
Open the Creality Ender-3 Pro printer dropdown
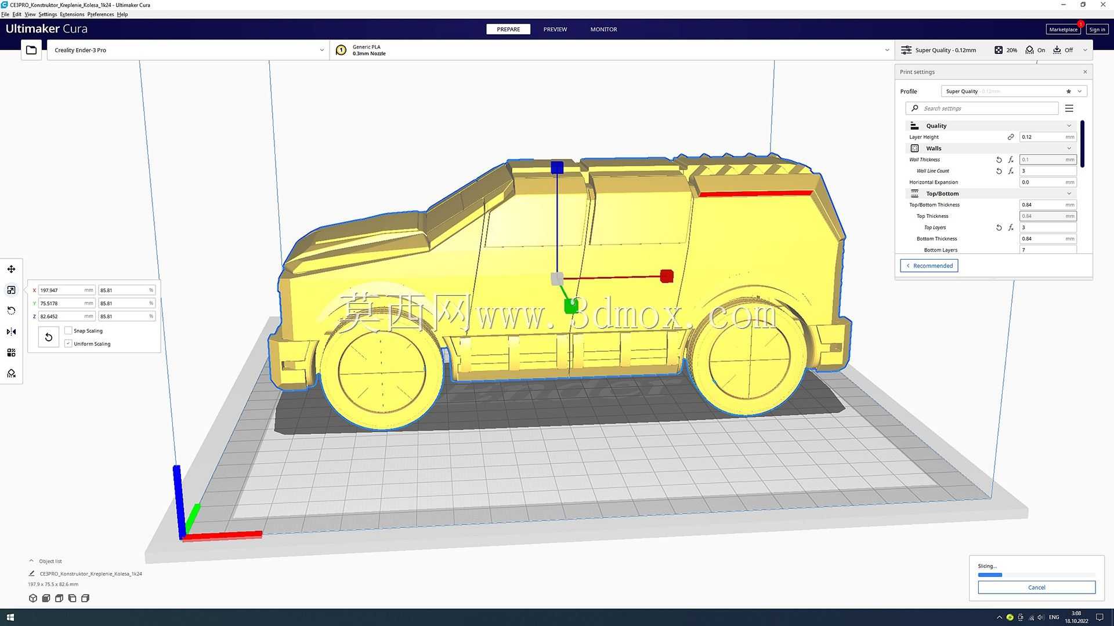pos(188,50)
